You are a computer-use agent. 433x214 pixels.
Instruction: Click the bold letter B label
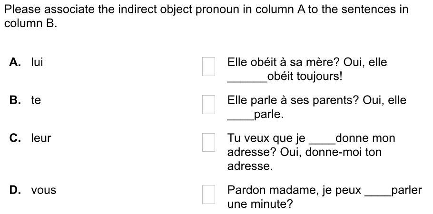[x=15, y=100]
